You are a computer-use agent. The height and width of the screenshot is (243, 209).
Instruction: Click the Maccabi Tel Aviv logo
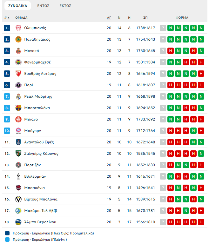tap(18, 211)
